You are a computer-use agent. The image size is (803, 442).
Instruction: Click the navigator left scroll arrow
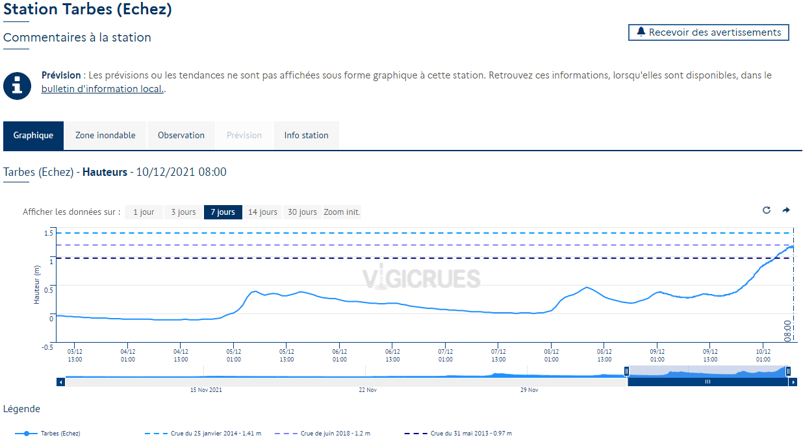tap(61, 382)
